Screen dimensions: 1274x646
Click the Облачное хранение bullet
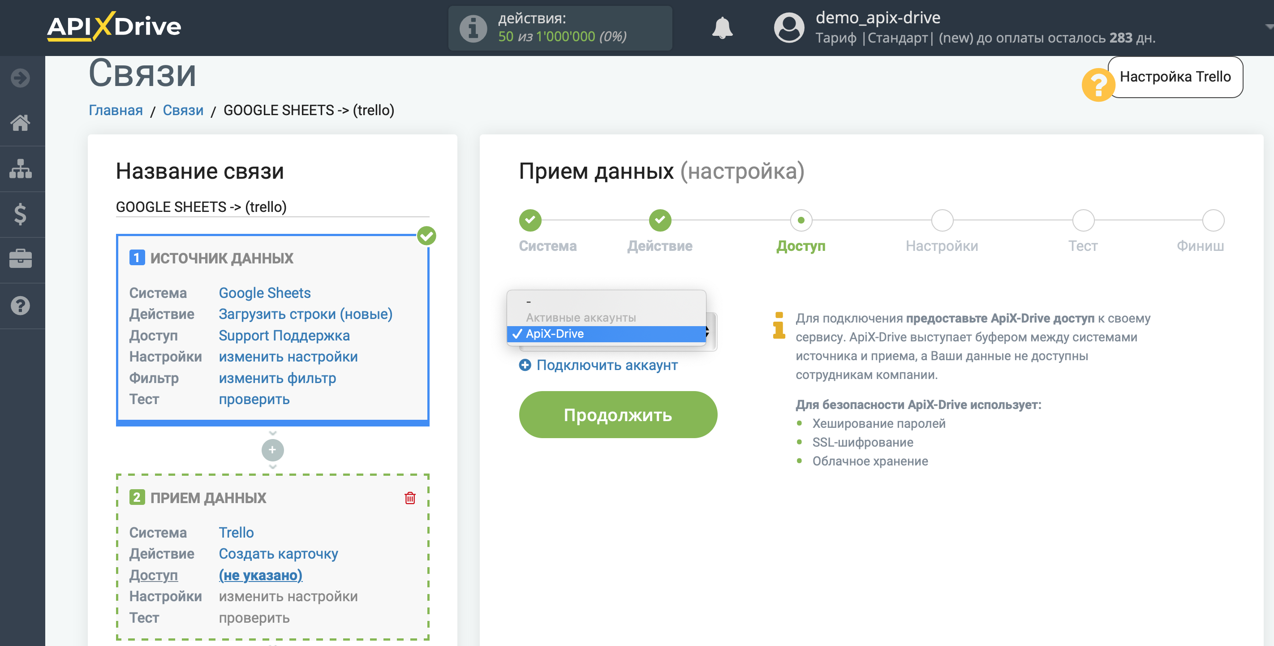870,461
